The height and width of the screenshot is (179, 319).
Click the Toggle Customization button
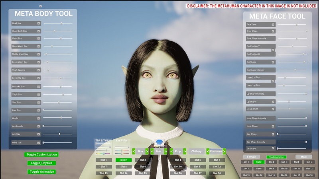41,154
